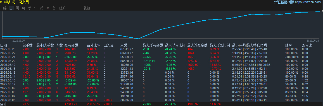
Task: Click the 次数 column header
Action: tap(59, 45)
